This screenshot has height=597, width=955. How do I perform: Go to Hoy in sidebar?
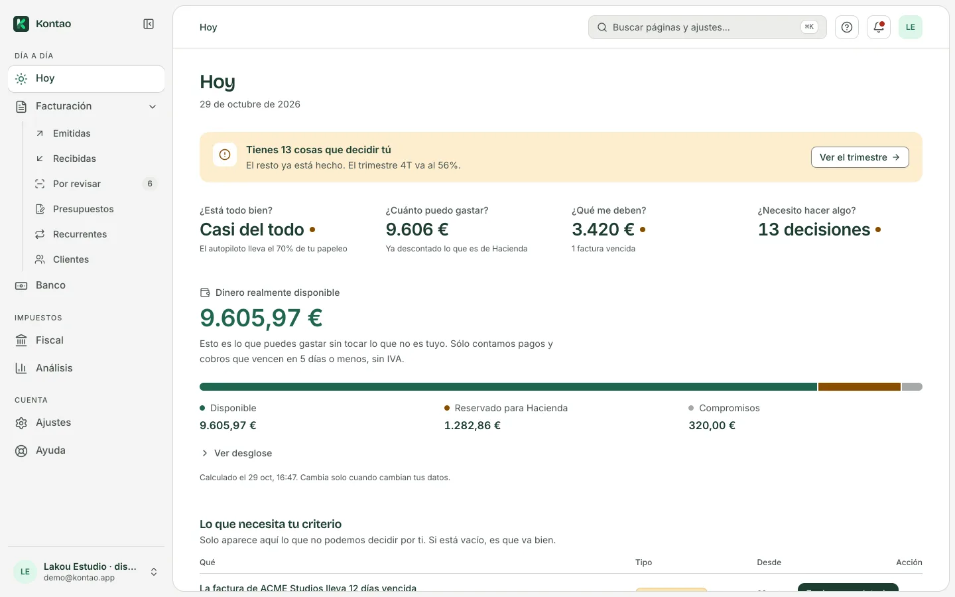point(86,79)
